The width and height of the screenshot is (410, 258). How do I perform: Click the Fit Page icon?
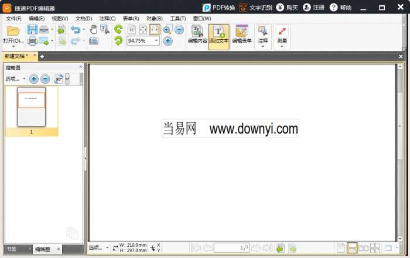pos(143,29)
